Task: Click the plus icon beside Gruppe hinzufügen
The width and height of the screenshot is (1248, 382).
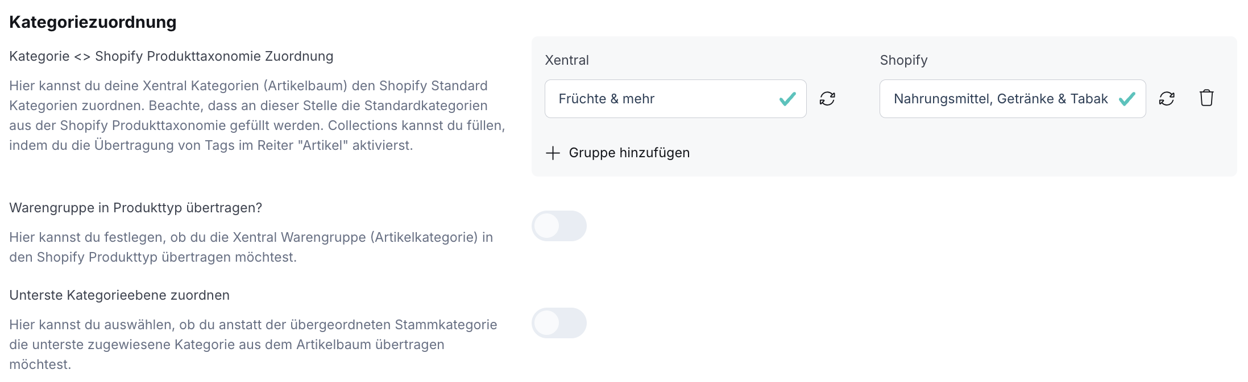Action: [x=553, y=153]
